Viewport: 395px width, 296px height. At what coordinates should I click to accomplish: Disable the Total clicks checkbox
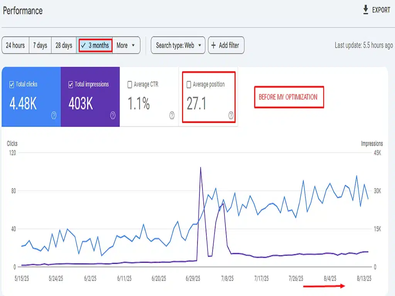tap(10, 84)
